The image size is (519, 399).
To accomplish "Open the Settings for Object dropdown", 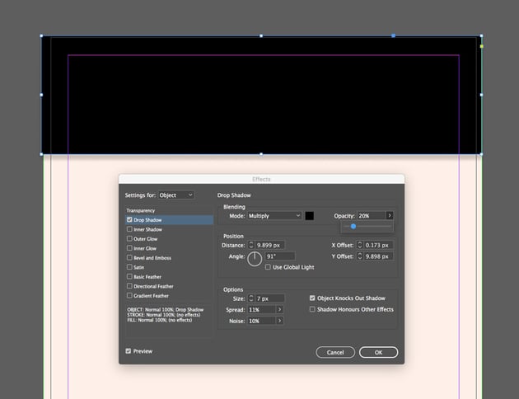I will pyautogui.click(x=176, y=195).
